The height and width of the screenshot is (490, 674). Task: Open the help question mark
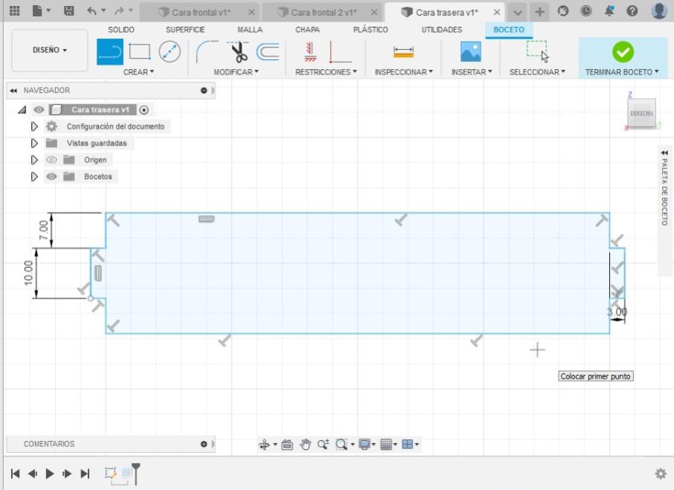coord(632,10)
